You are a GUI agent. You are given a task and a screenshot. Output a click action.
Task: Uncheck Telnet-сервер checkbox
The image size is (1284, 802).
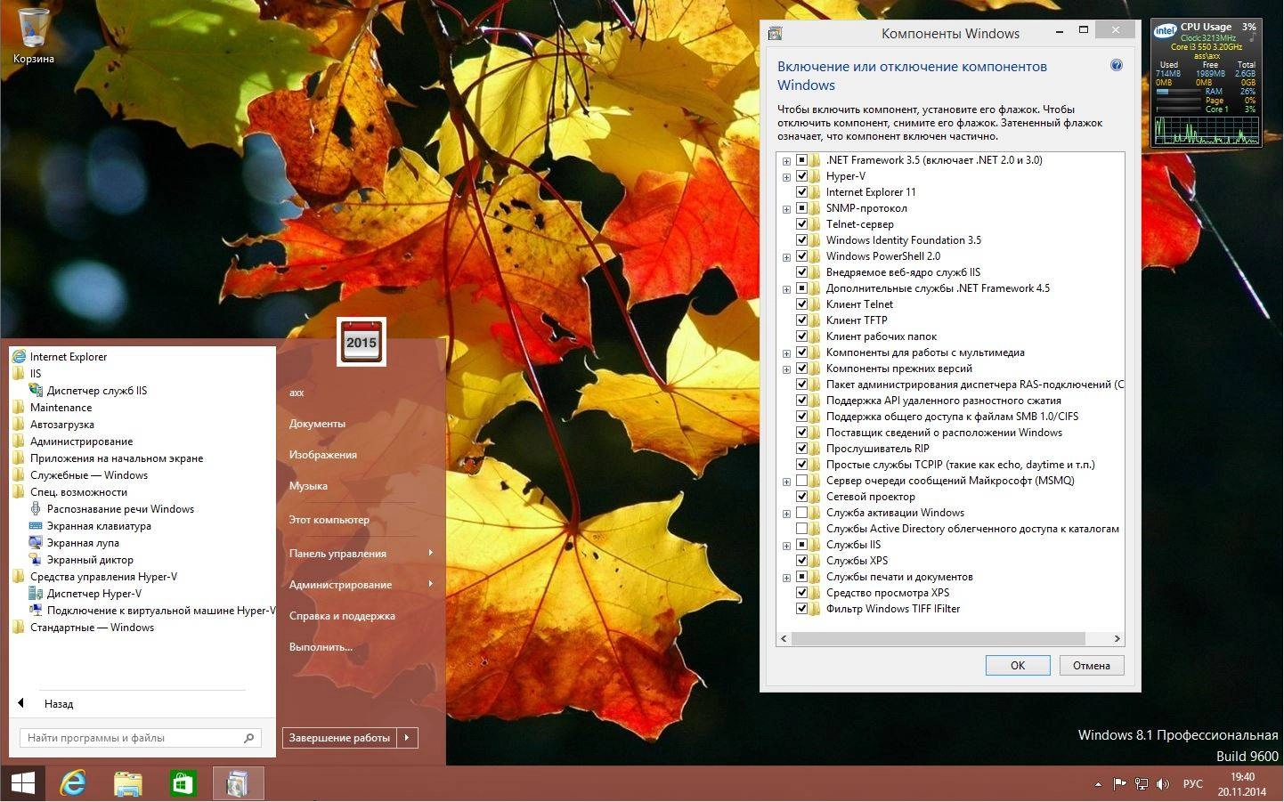(801, 224)
